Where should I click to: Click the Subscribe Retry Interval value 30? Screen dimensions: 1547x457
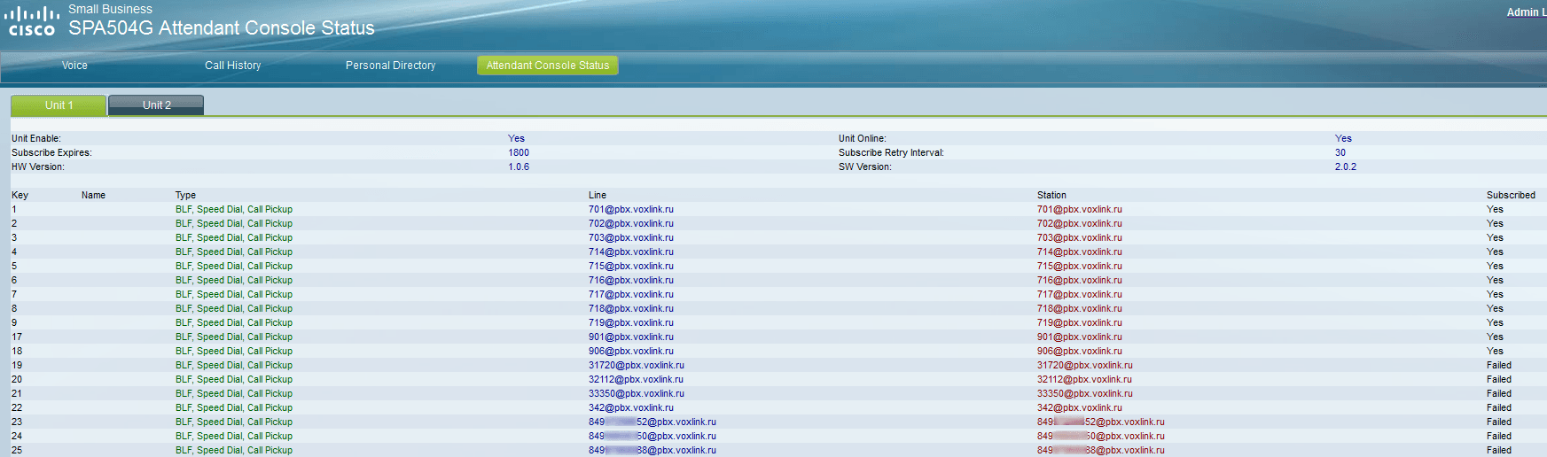[x=1340, y=152]
